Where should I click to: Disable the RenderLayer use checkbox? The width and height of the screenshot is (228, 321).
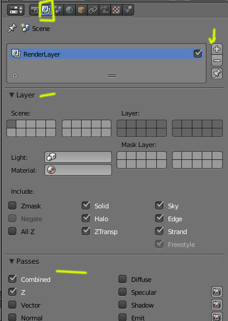point(198,54)
